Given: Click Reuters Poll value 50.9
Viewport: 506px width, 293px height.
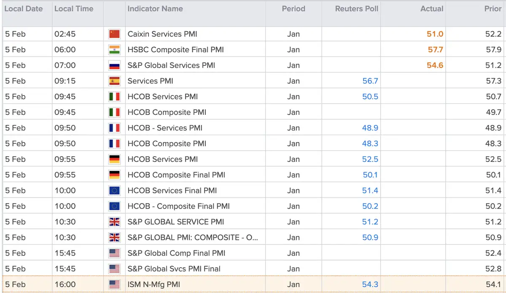Looking at the screenshot, I should click(x=370, y=237).
